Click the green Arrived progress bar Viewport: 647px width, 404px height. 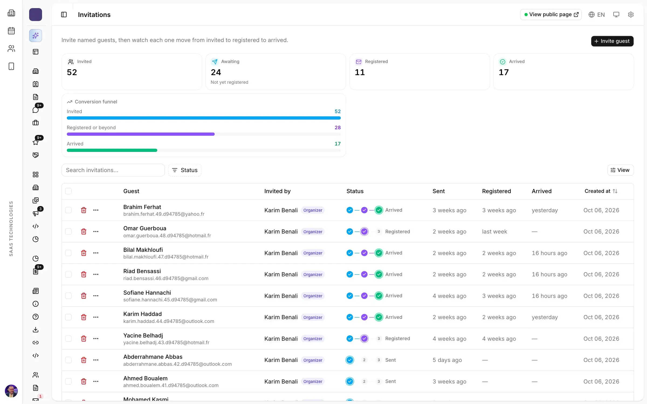(112, 150)
